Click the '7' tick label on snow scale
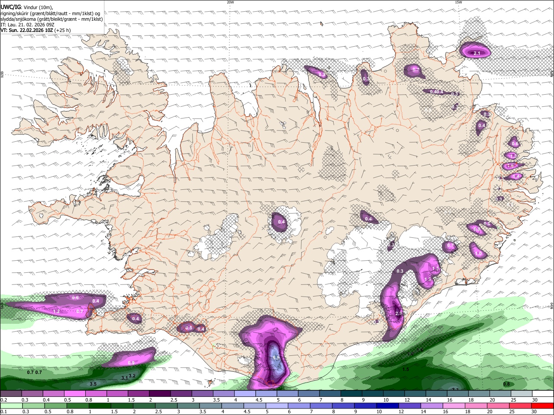Screen dimensions: 554x415 coord(320,400)
